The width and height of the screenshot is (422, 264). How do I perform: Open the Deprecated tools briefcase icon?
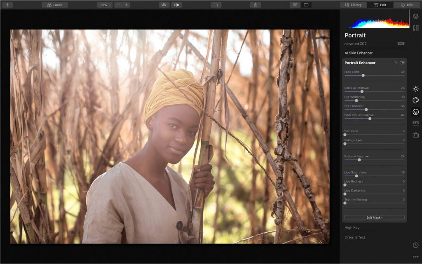click(415, 135)
